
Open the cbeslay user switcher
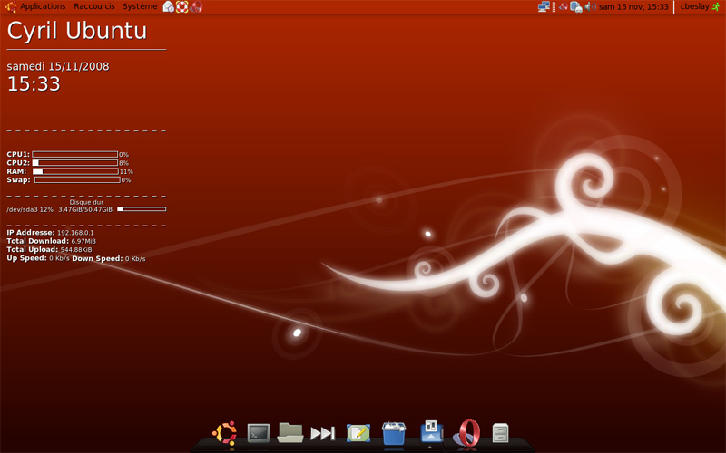click(694, 6)
